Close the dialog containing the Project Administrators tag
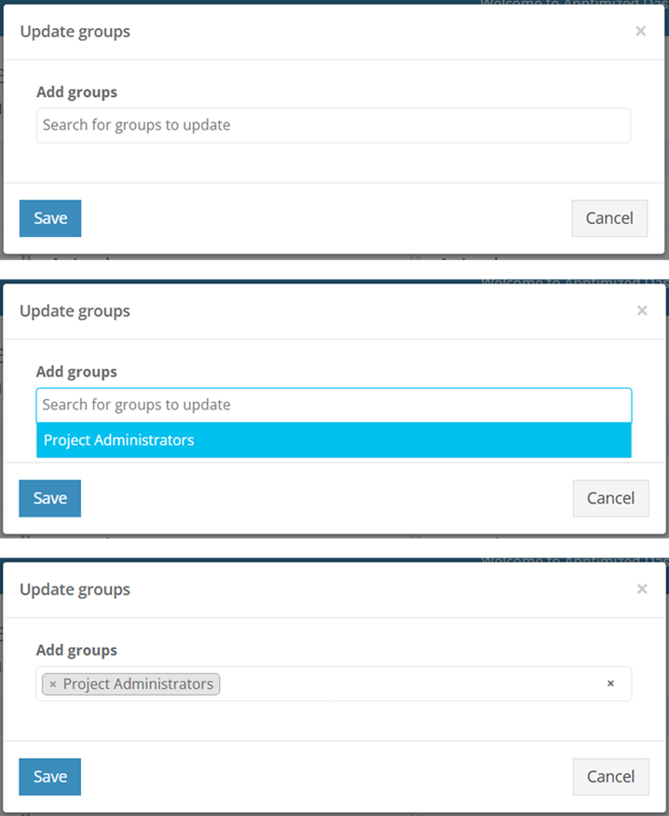 [x=642, y=589]
